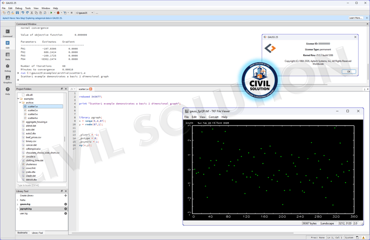Open the Data page in the sidebar
The height and width of the screenshot is (240, 370).
(7, 56)
